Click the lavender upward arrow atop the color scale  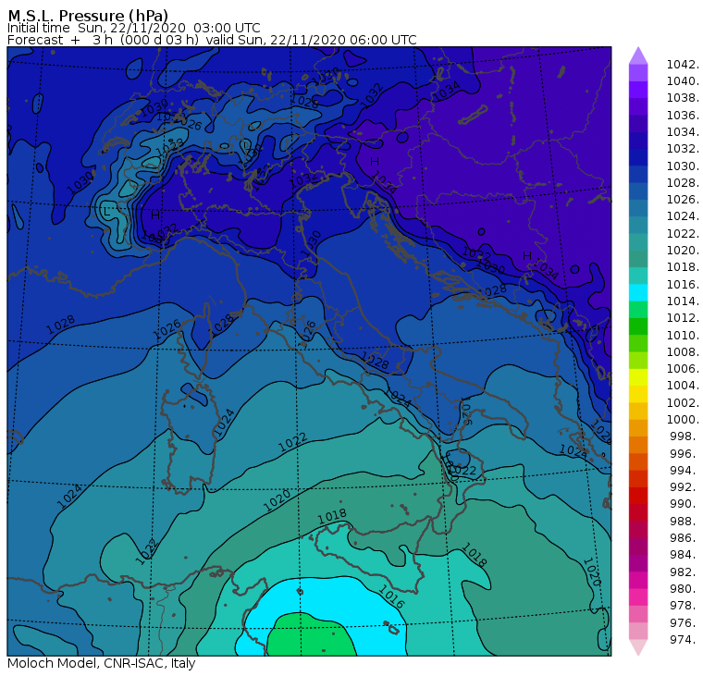tap(638, 55)
